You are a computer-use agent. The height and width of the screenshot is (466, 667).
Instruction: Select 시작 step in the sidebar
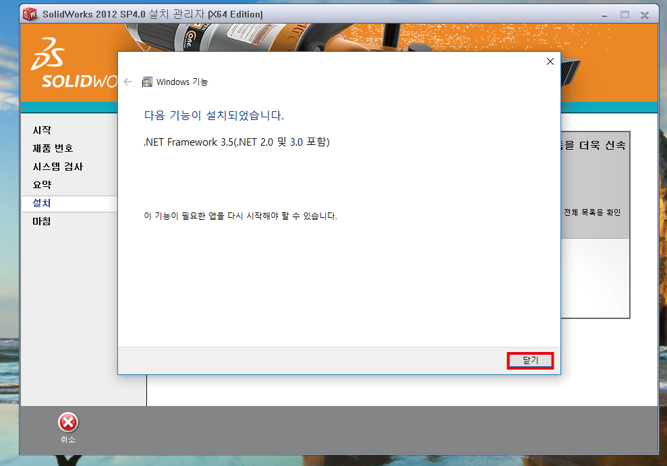click(x=42, y=130)
